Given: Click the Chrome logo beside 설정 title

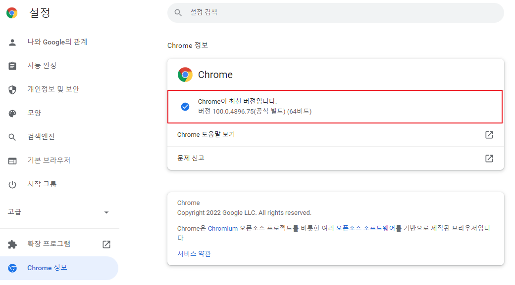Looking at the screenshot, I should click(x=12, y=13).
